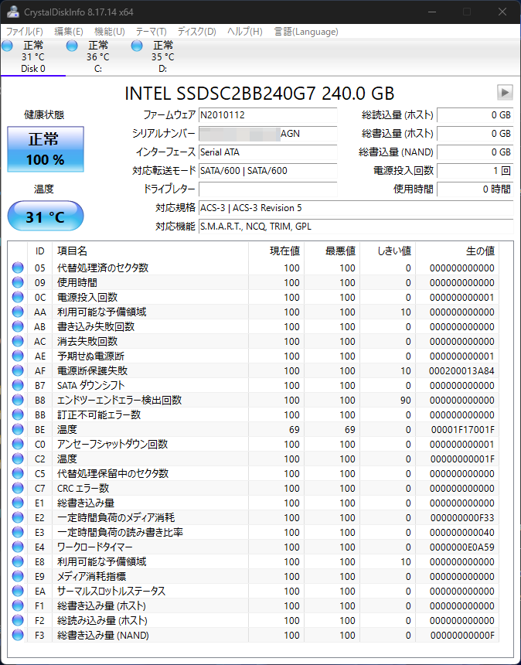
Task: Click status orb for row C2 温度
Action: click(18, 459)
